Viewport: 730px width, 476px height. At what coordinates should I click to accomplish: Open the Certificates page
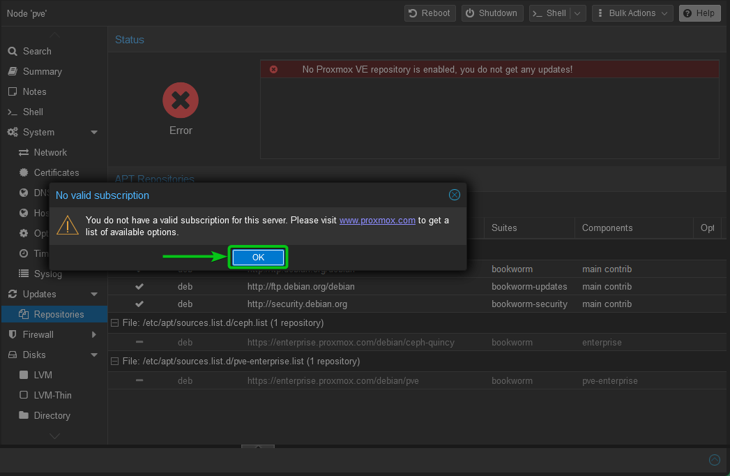click(x=56, y=172)
